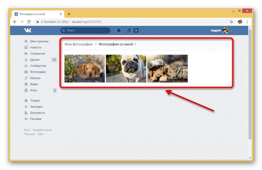Click Видео label in sidebar
This screenshot has height=170, width=262.
[x=34, y=84]
